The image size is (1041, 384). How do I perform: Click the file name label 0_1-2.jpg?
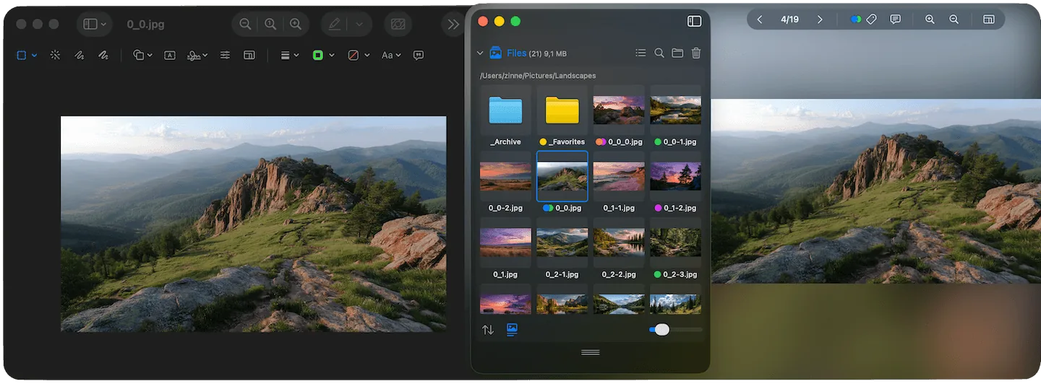click(680, 208)
